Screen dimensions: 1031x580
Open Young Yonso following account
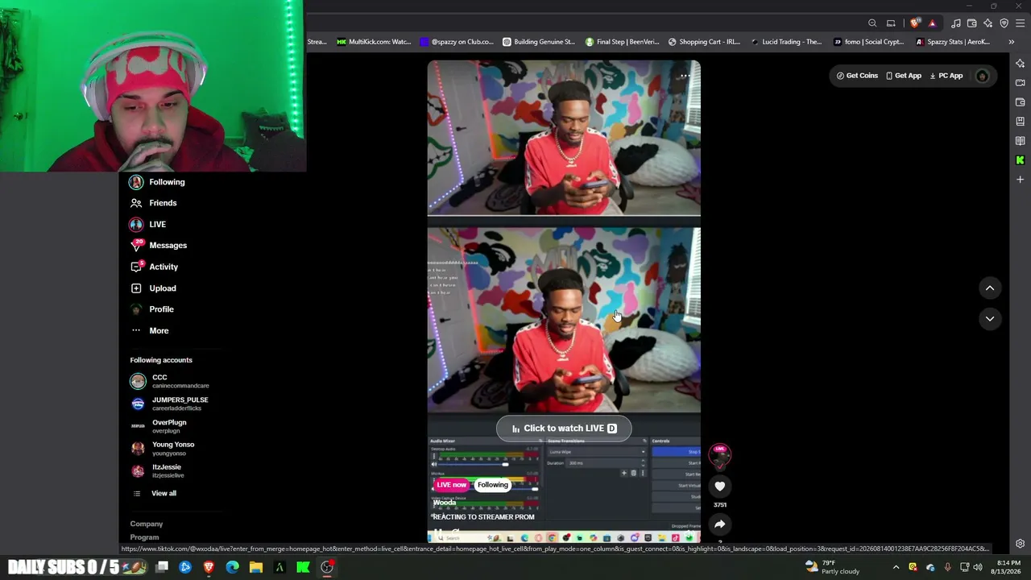[x=163, y=449]
